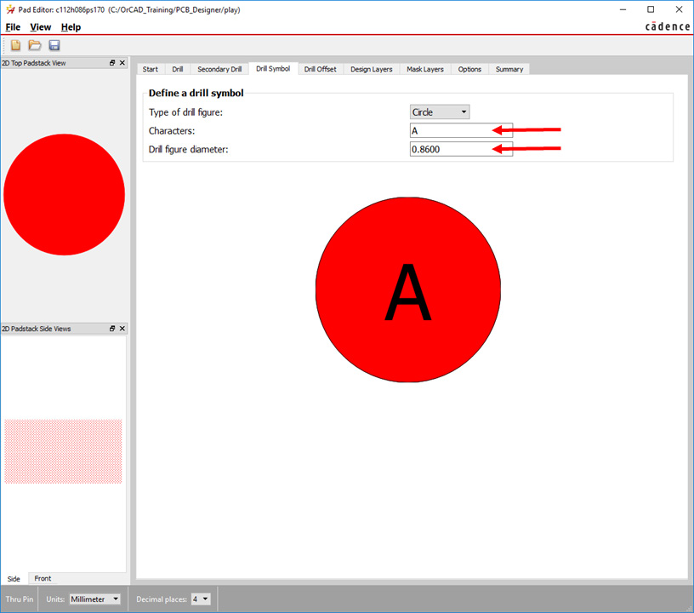The height and width of the screenshot is (613, 694).
Task: Float the 2D Padstack Side Views panel
Action: point(112,328)
